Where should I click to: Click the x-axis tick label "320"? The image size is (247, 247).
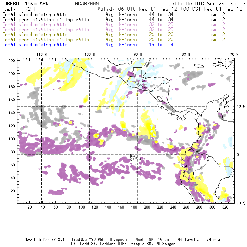tap(225, 207)
